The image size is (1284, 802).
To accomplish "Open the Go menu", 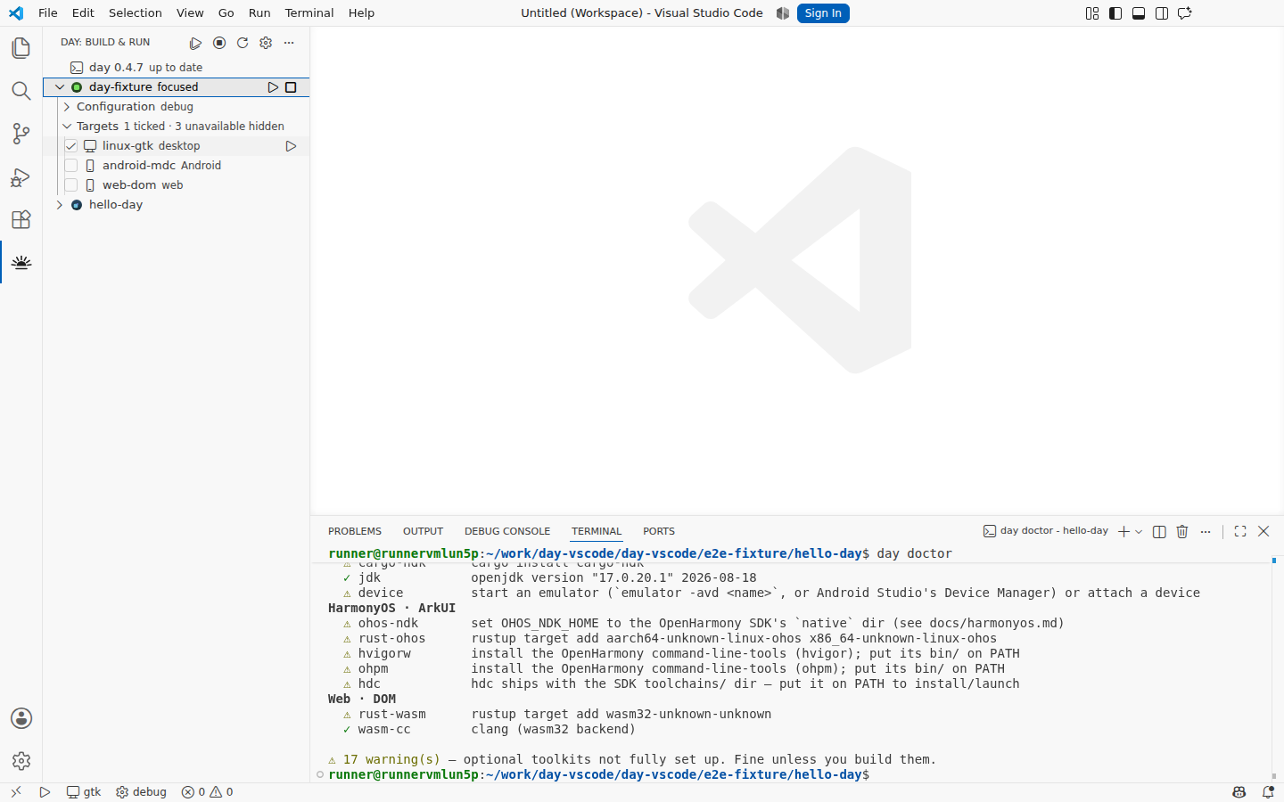I will pos(226,13).
